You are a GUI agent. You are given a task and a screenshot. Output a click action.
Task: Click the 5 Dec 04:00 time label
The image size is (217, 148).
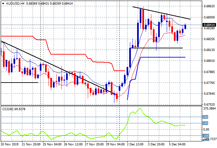coord(177,144)
